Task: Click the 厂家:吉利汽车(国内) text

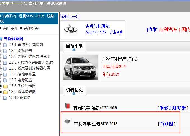Action: point(120,59)
